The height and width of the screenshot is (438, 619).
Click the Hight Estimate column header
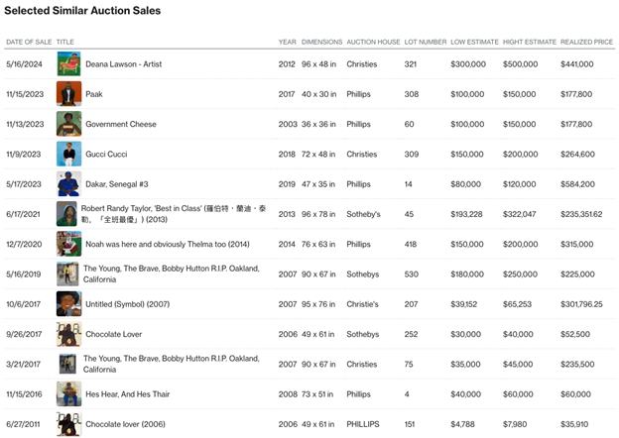529,43
